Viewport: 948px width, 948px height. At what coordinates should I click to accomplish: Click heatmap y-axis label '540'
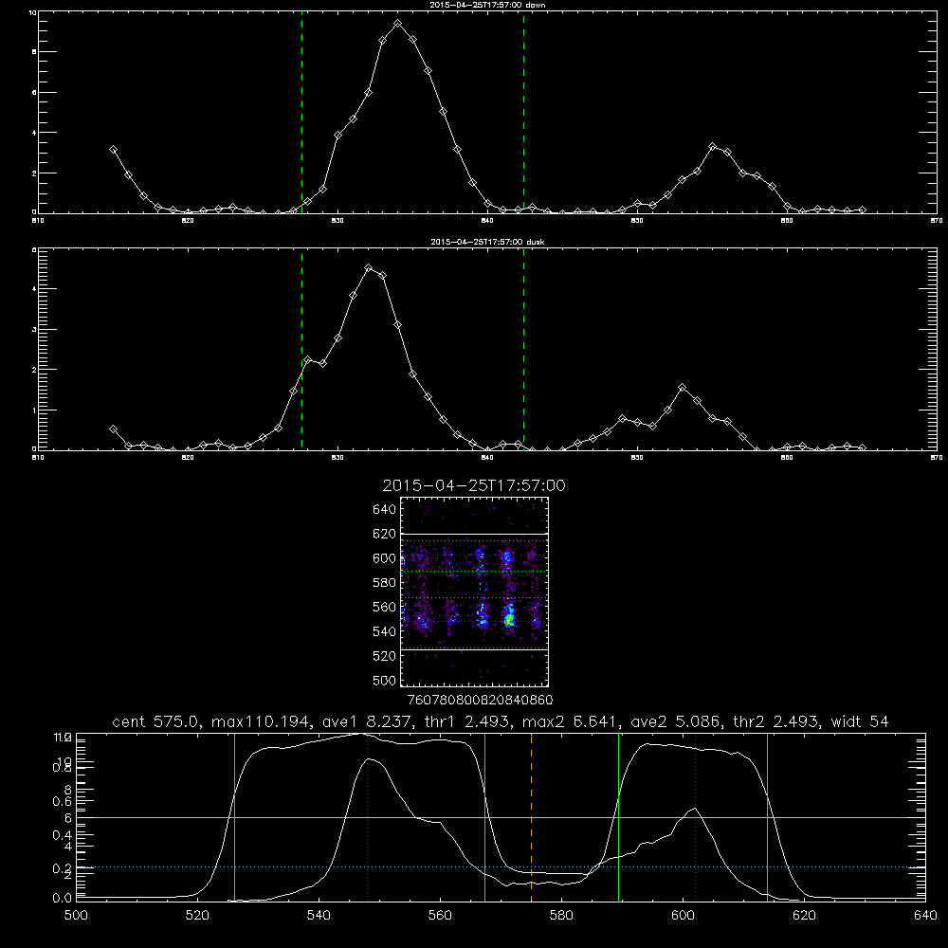(x=385, y=631)
